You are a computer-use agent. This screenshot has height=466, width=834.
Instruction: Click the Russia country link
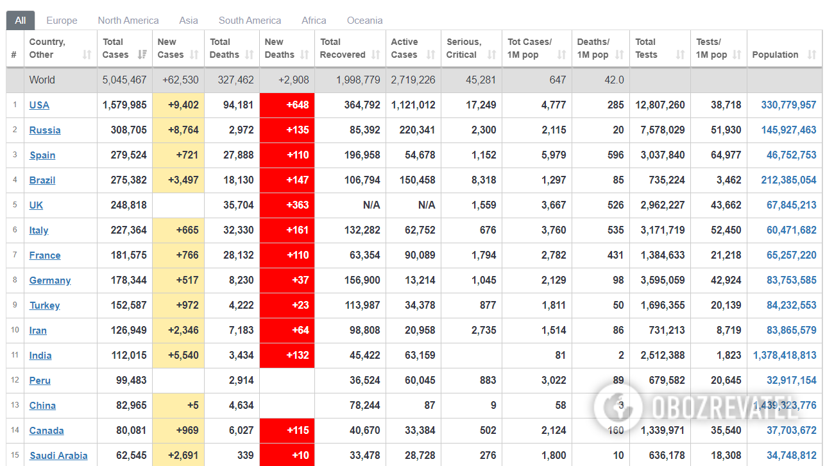45,130
